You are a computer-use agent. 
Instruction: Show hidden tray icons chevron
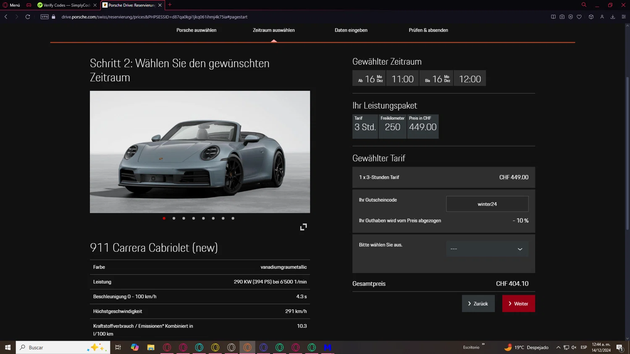tap(558, 347)
